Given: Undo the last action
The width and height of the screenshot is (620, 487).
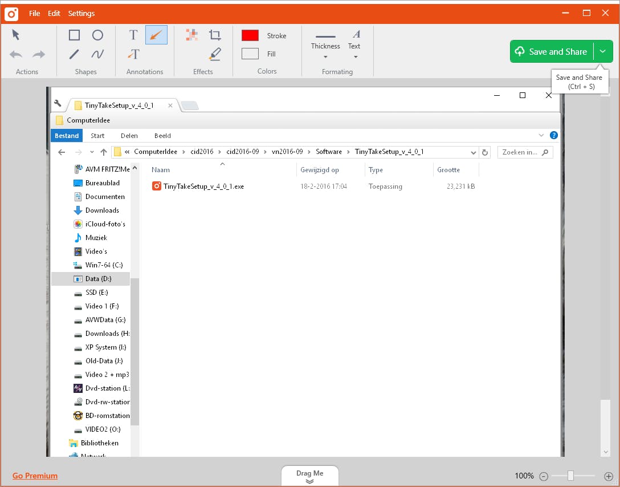Looking at the screenshot, I should [x=16, y=54].
